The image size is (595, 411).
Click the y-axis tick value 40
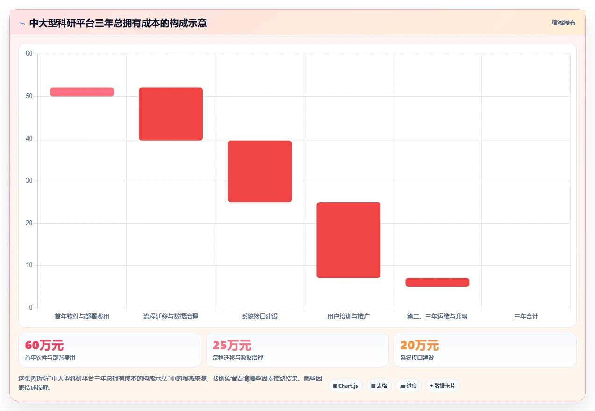[x=29, y=139]
